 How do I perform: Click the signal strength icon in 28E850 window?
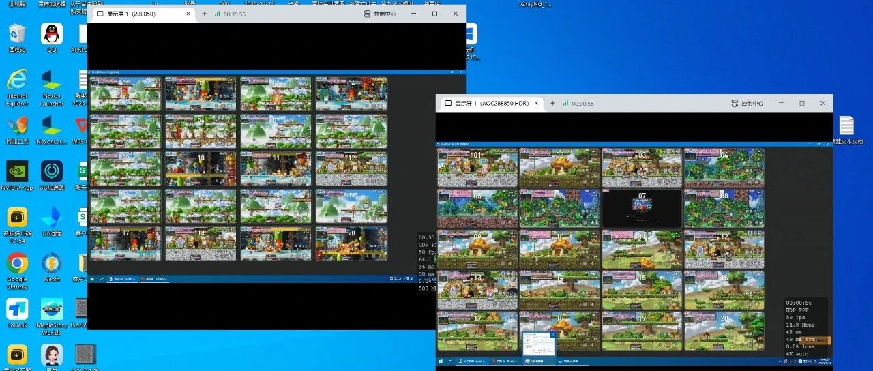coord(217,14)
